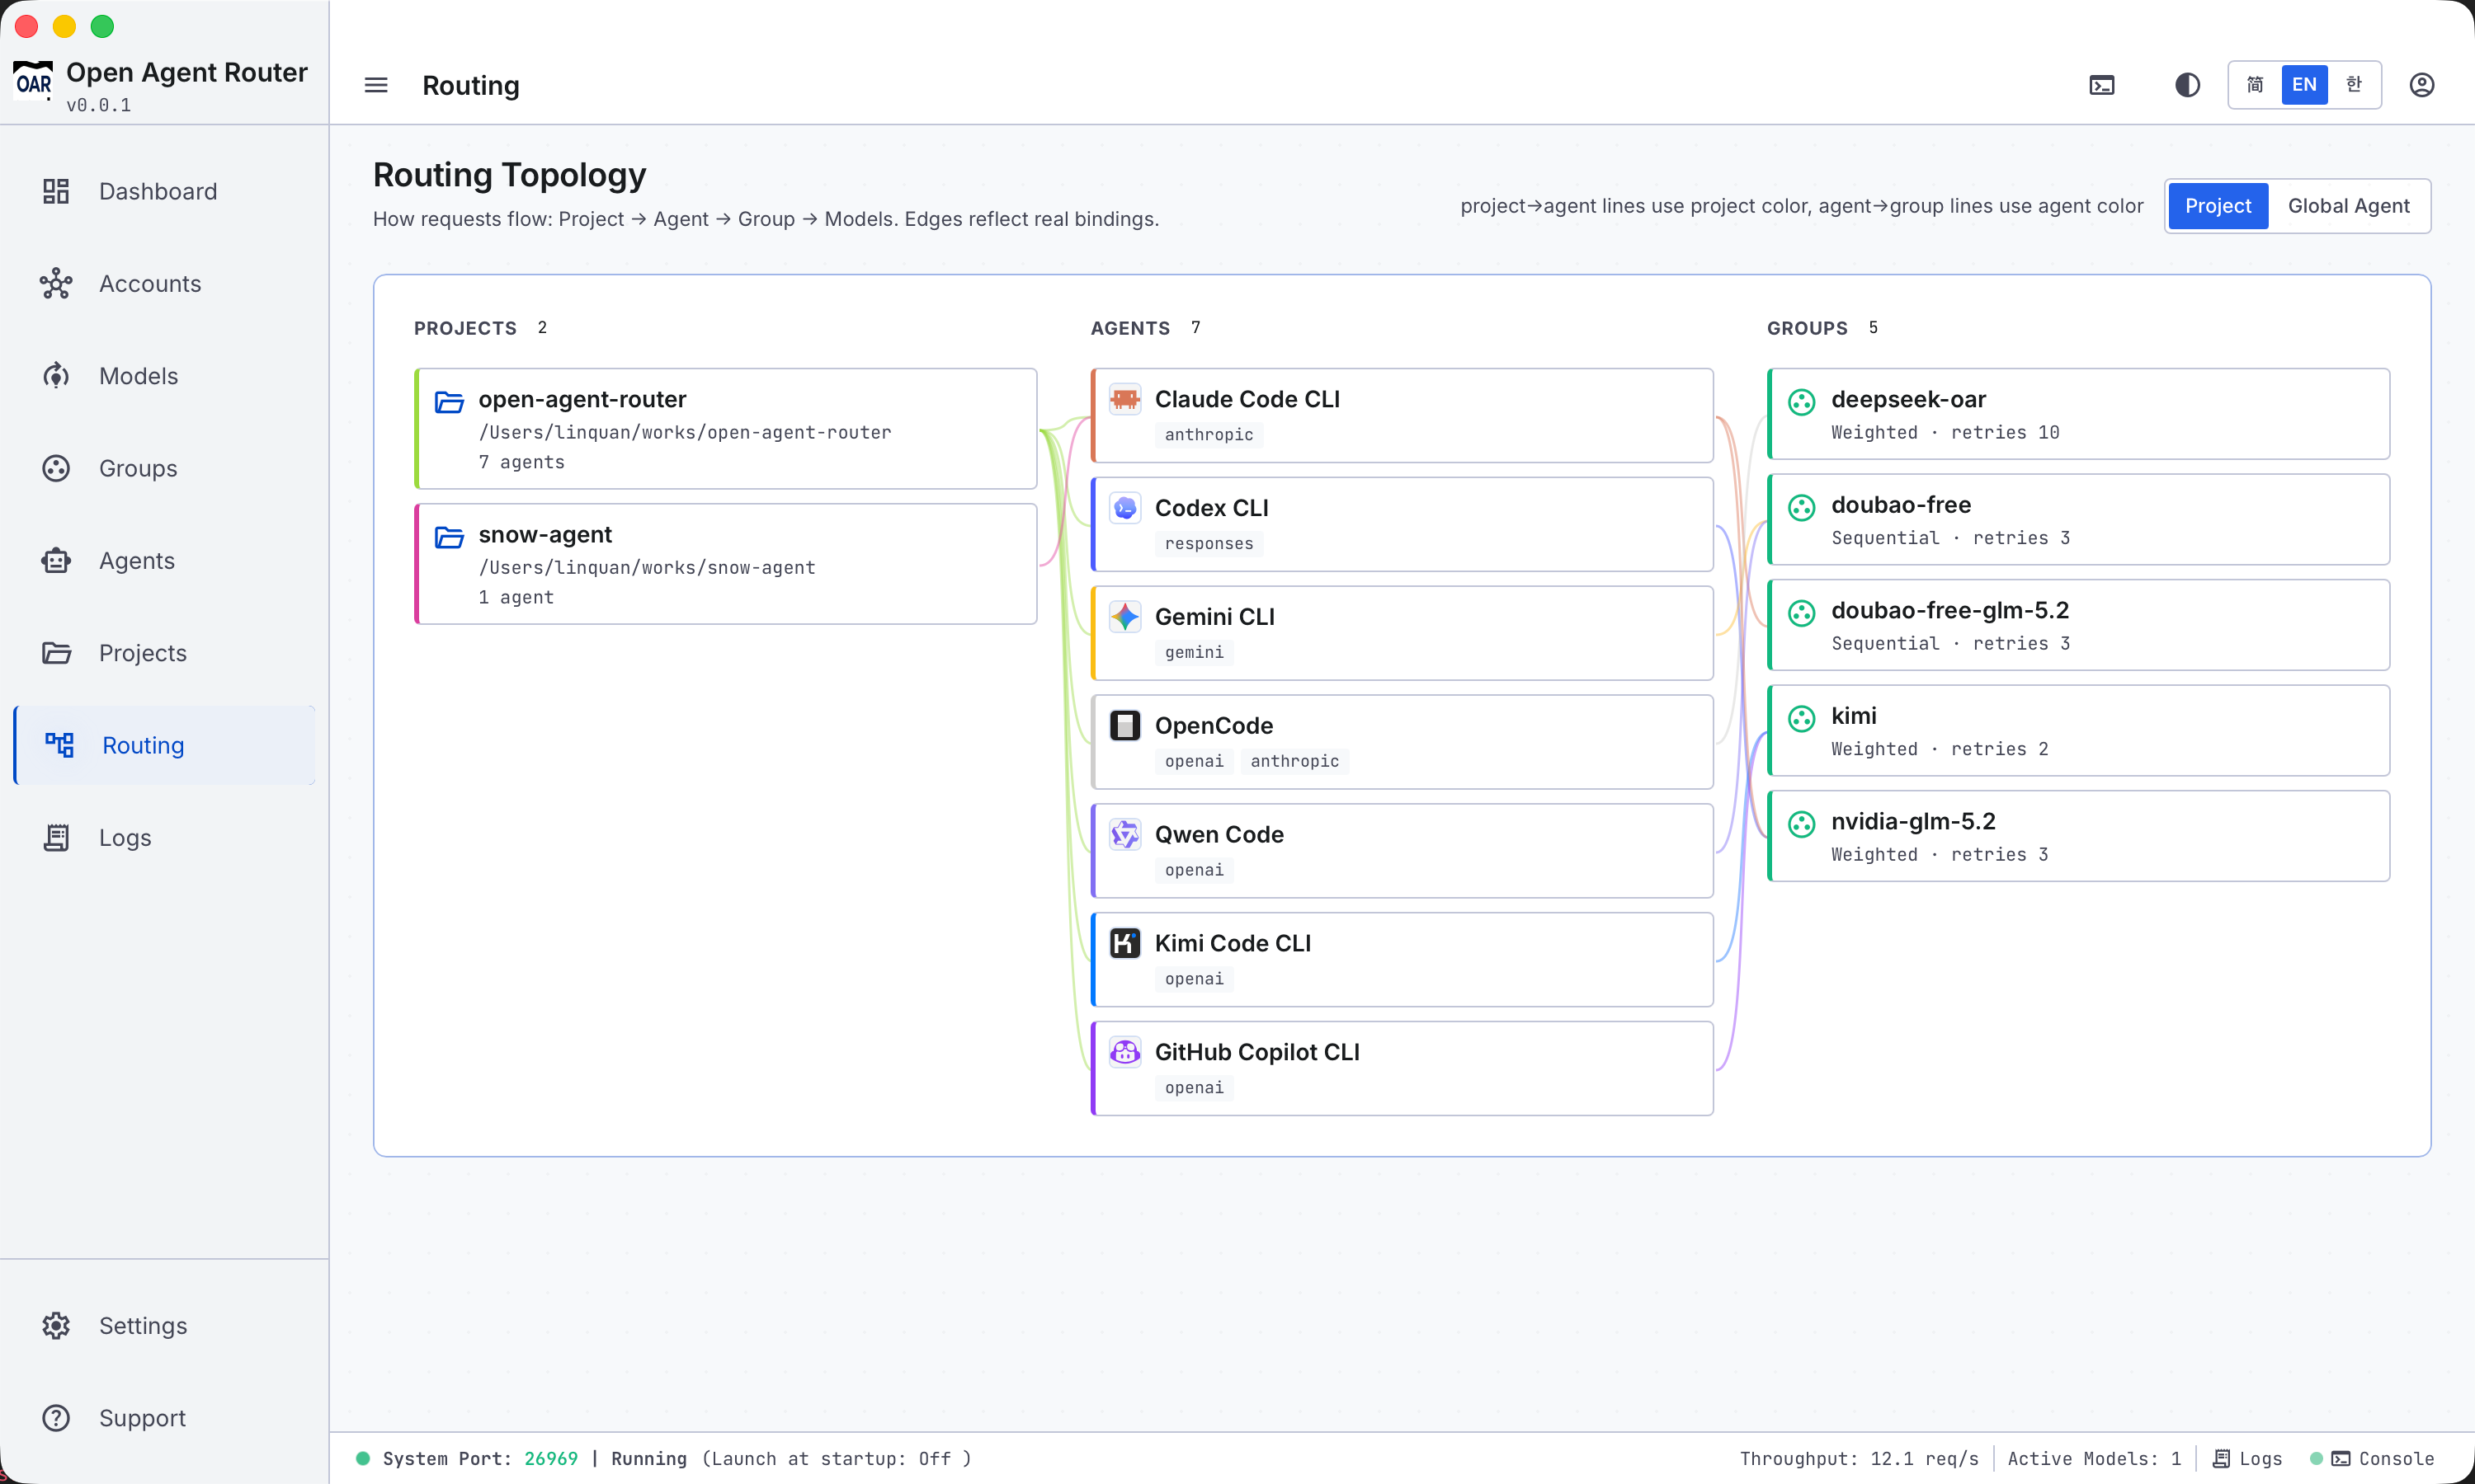Click the Qwen Code agent name

pyautogui.click(x=1219, y=835)
